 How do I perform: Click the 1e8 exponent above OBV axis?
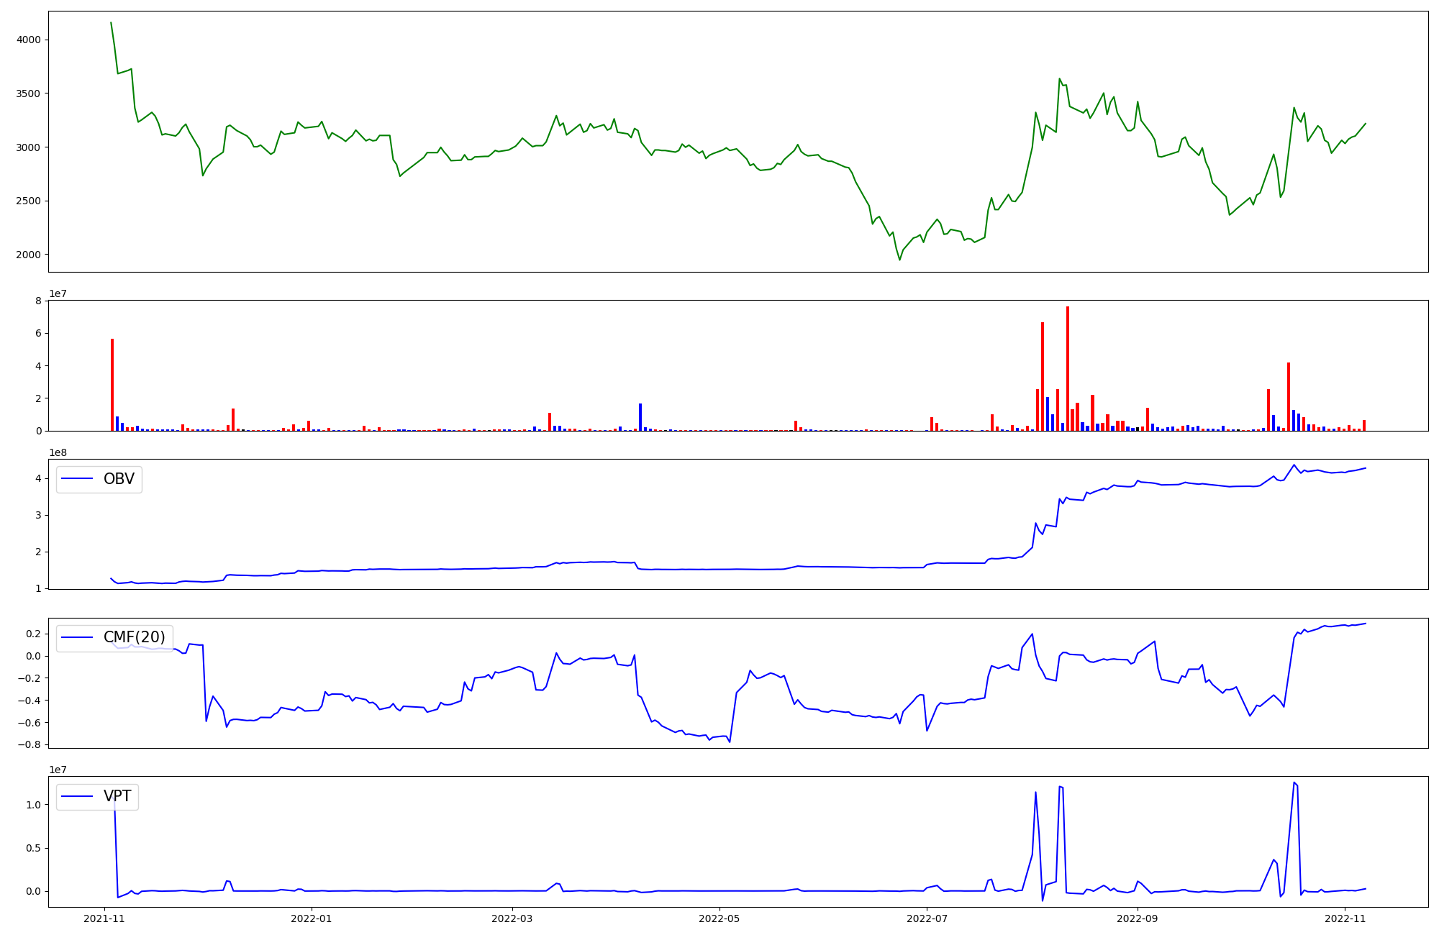pyautogui.click(x=58, y=452)
